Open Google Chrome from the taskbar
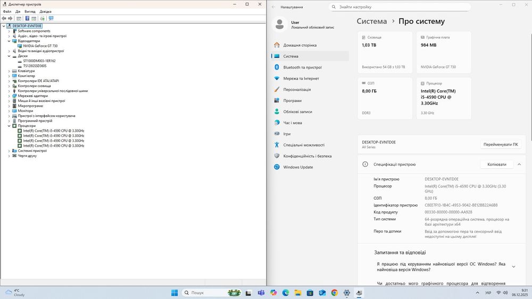The width and height of the screenshot is (532, 299). 335,293
